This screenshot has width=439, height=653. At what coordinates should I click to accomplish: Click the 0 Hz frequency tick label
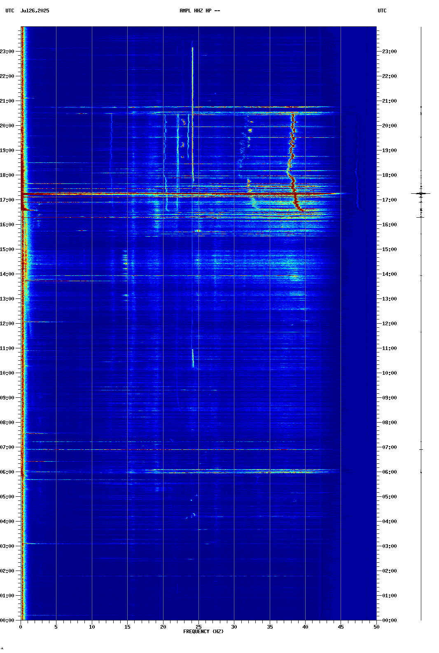21,627
